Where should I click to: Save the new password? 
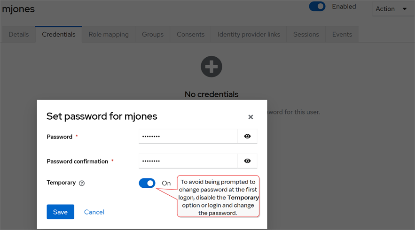(x=60, y=212)
